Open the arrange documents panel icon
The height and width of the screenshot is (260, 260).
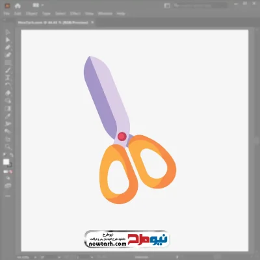click(x=167, y=6)
